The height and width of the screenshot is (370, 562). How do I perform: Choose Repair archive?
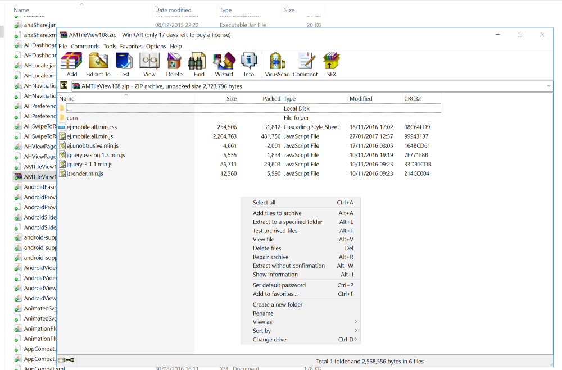(300, 257)
